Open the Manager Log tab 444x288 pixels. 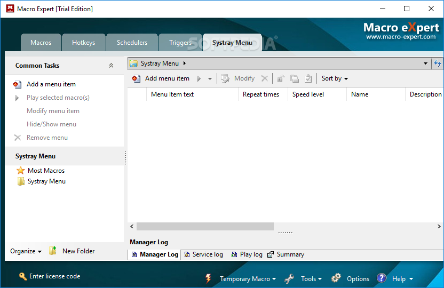pos(154,254)
